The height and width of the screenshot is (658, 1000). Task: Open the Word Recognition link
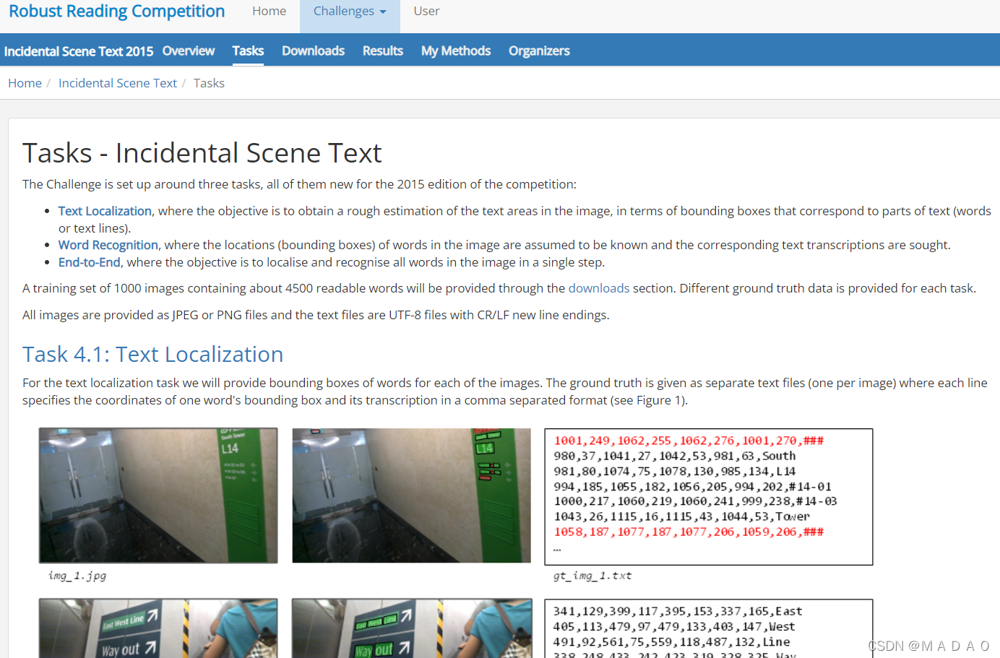point(108,245)
